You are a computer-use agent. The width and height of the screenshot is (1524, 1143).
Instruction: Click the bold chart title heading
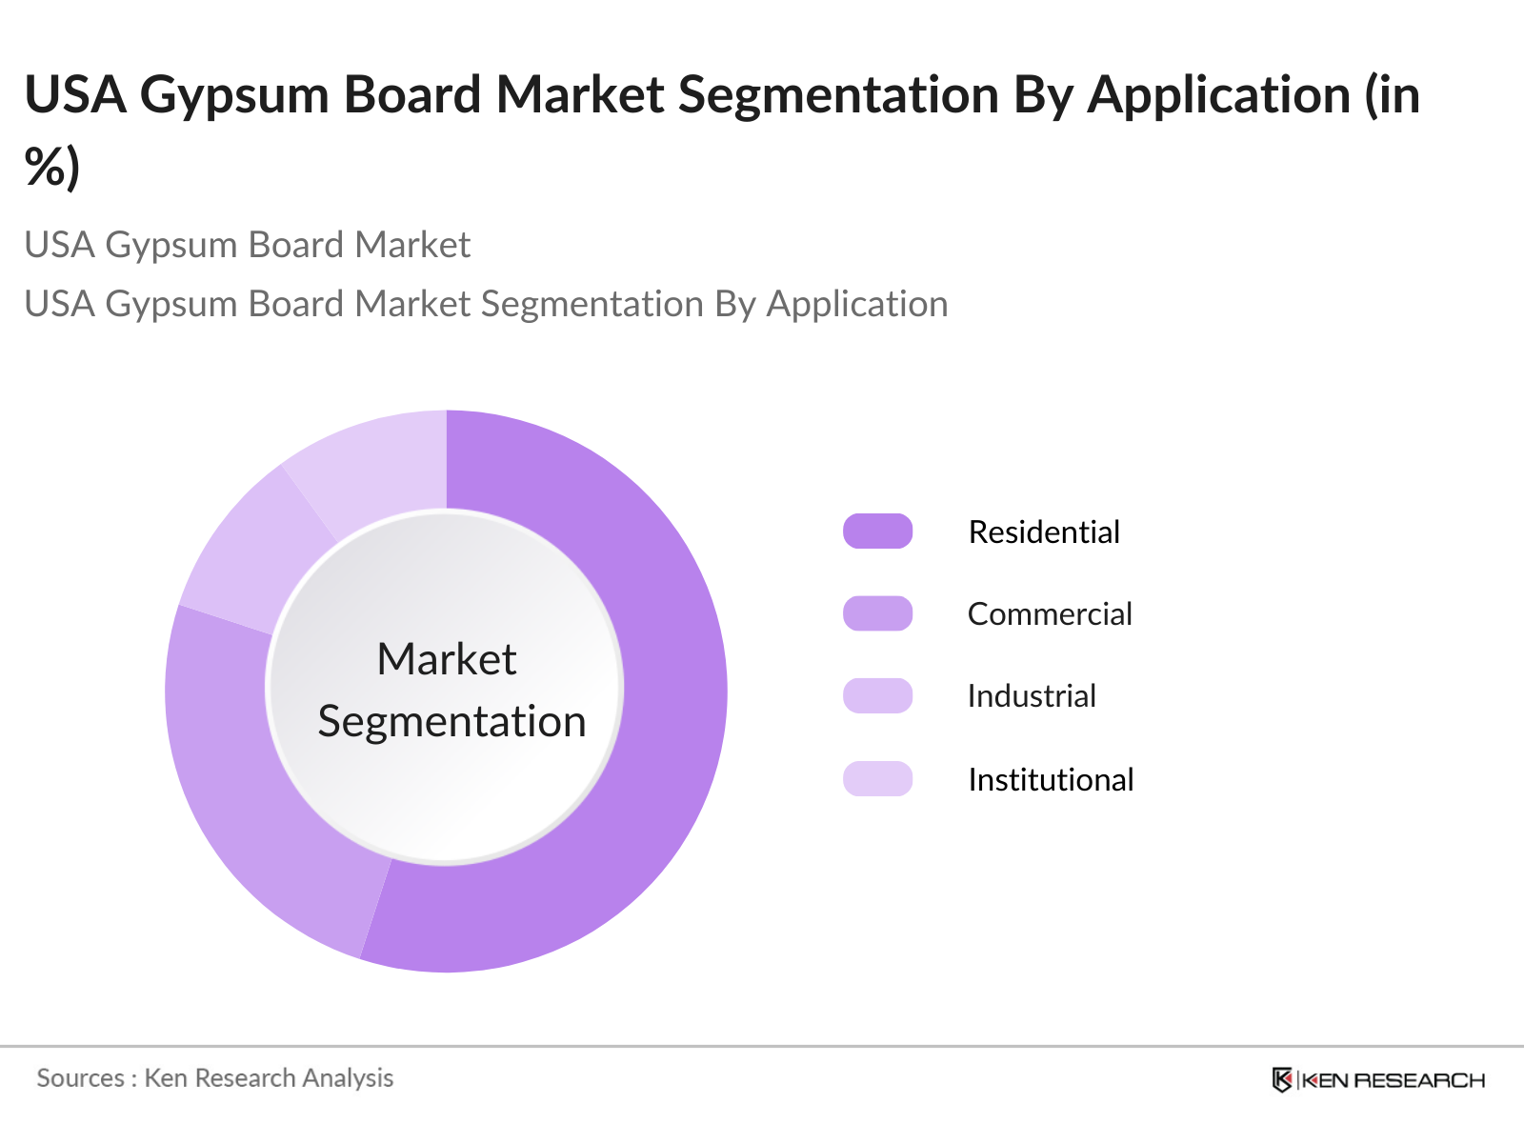coord(721,95)
